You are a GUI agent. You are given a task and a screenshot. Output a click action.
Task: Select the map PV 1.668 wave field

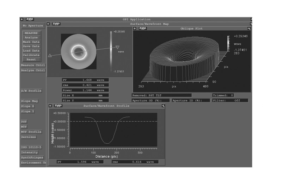click(x=85, y=80)
